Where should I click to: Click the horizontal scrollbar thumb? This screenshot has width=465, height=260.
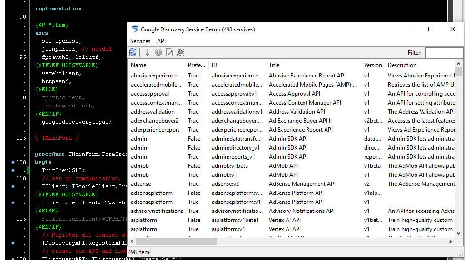pos(176,241)
